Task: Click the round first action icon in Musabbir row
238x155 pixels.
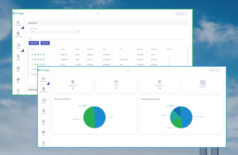Action: pos(32,55)
